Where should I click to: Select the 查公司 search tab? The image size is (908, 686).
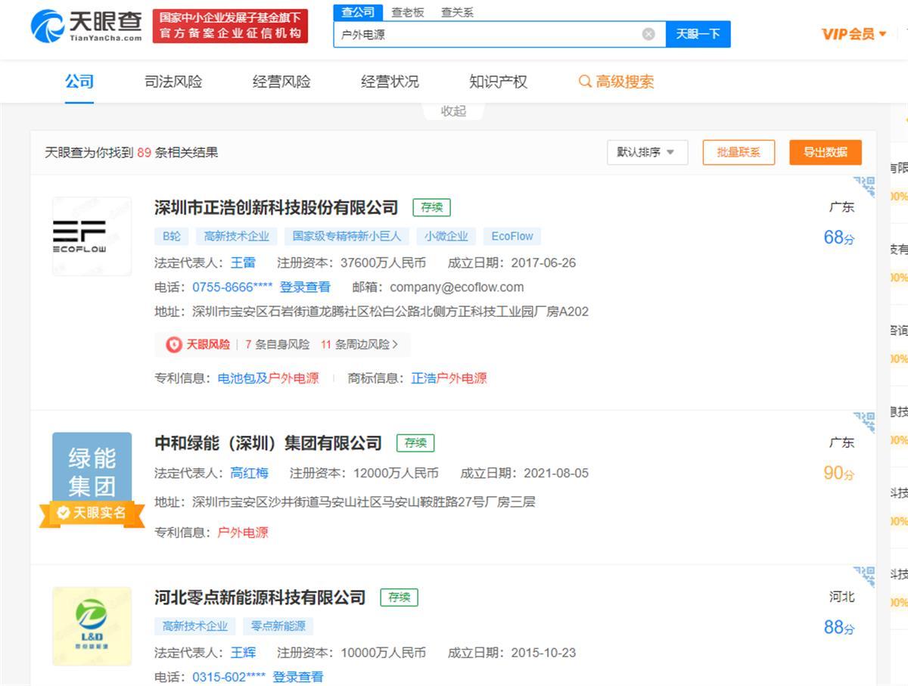[358, 12]
